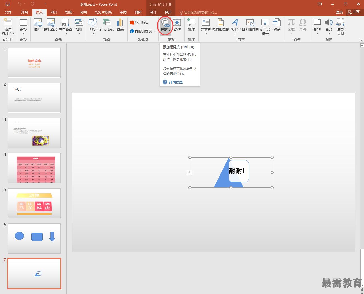The image size is (364, 294).
Task: Select slide 3 thumbnail with flower picture
Action: [34, 133]
